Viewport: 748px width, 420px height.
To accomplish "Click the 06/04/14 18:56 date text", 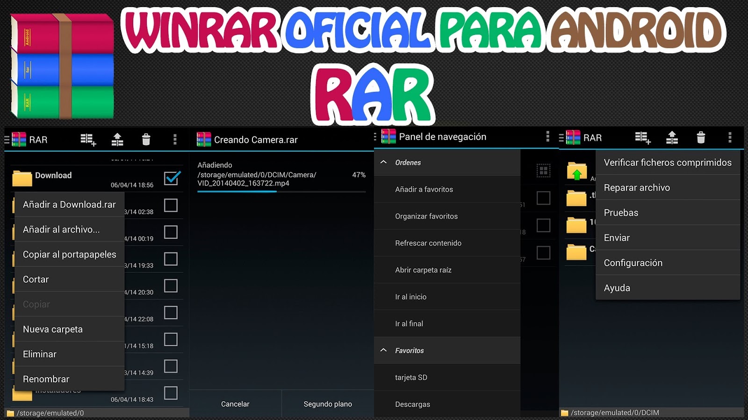I will 132,185.
